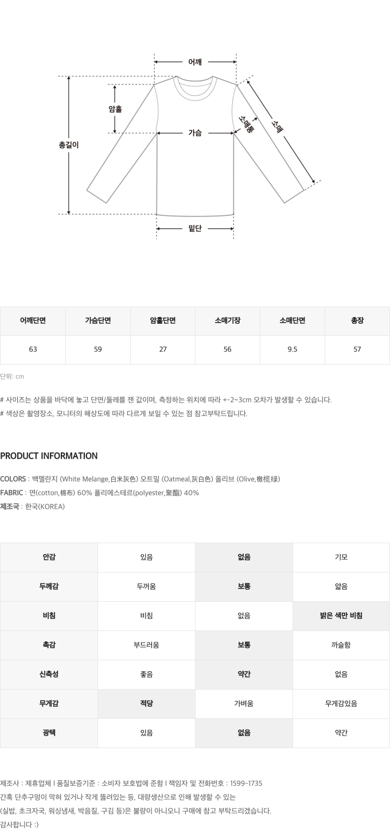This screenshot has width=390, height=832.
Task: Click the 소매기장 column header
Action: coord(227,321)
